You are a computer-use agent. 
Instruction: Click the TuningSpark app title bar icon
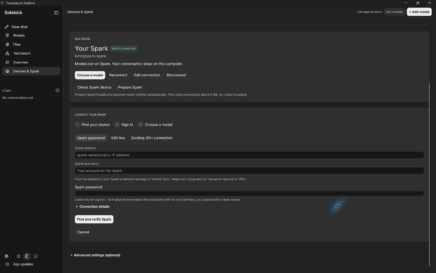[2, 3]
